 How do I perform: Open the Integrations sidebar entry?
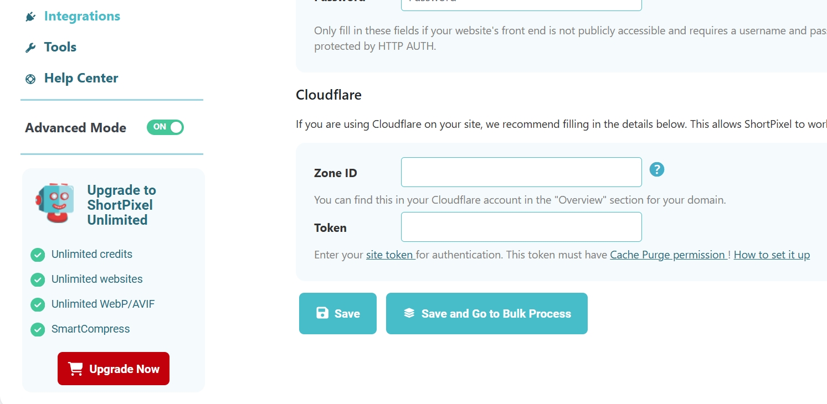click(x=82, y=16)
